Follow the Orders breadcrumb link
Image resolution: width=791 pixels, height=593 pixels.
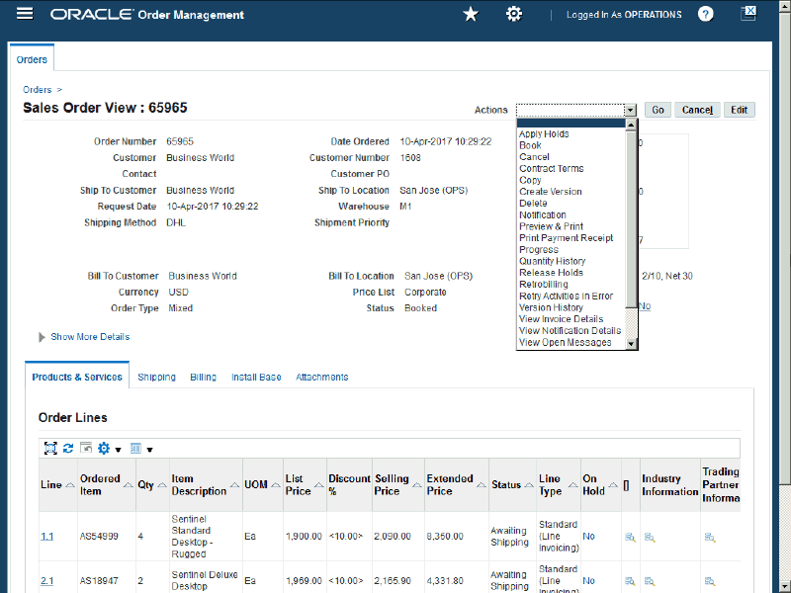tap(38, 90)
